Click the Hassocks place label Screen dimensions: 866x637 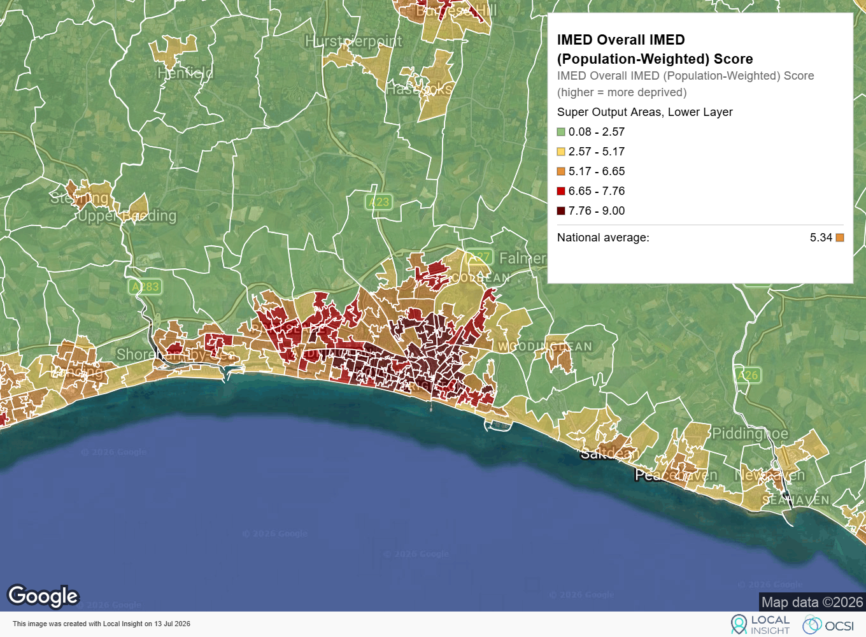[x=420, y=89]
